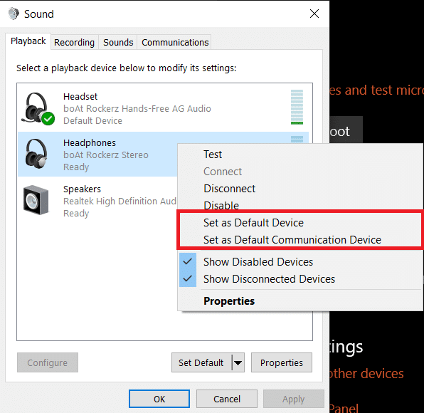The height and width of the screenshot is (413, 424).
Task: Select the Speakers Realtek High Definition entry
Action: click(97, 201)
